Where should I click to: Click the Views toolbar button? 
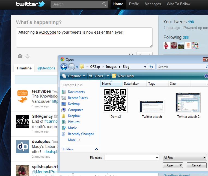pyautogui.click(x=96, y=76)
